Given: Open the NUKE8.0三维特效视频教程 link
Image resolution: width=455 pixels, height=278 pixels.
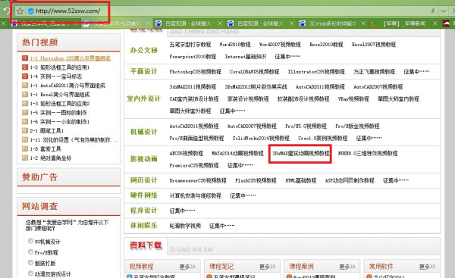Looking at the screenshot, I should tap(368, 153).
